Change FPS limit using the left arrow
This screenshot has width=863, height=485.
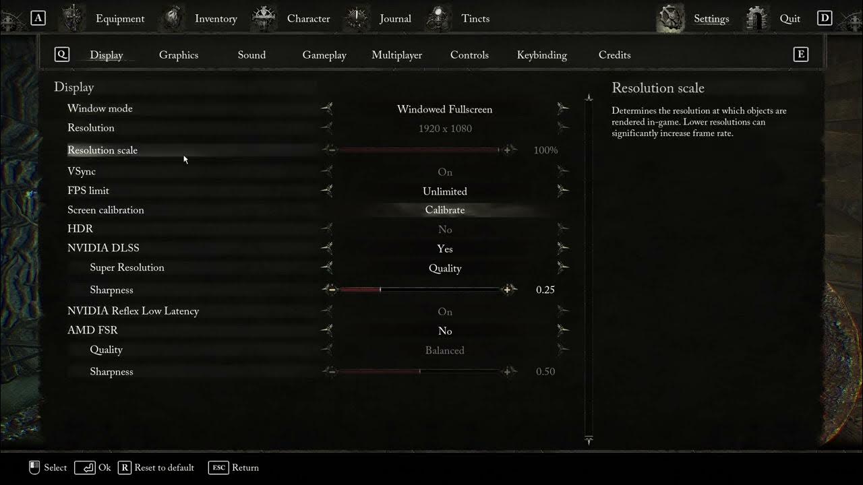pos(326,191)
